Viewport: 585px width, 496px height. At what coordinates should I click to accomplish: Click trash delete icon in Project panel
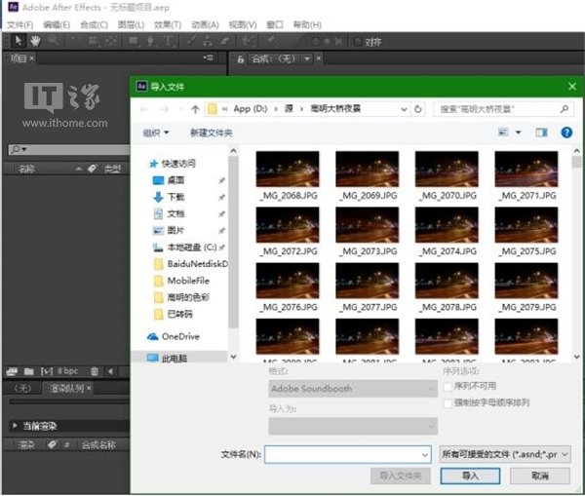click(x=95, y=371)
